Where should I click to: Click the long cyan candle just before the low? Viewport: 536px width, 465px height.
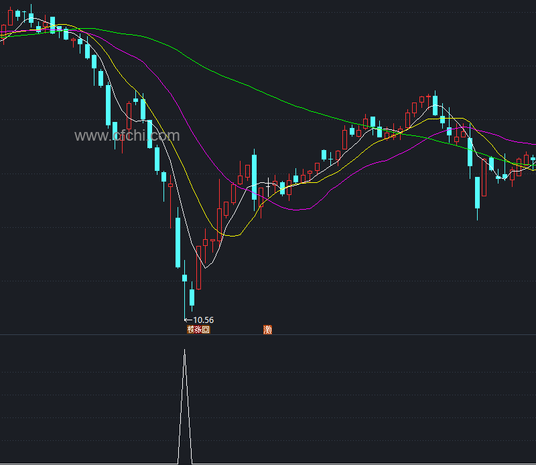(178, 241)
